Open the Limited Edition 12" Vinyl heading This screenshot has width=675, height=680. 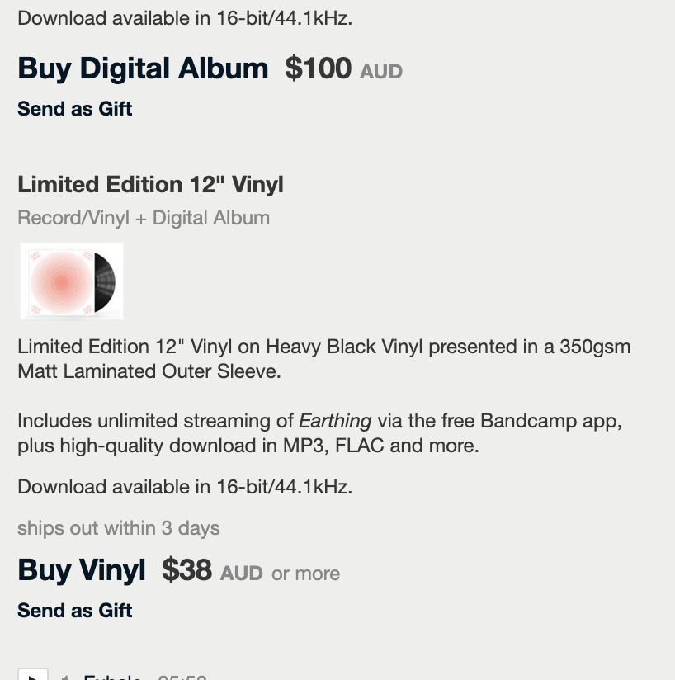coord(150,184)
